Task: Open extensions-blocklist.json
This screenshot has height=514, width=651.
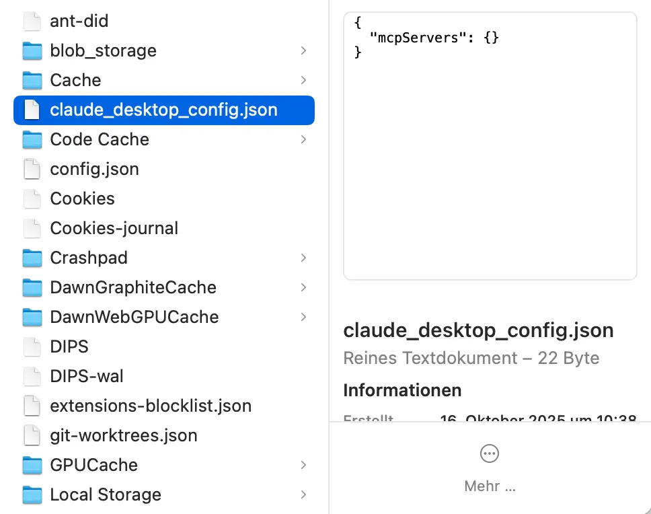Action: pyautogui.click(x=151, y=406)
